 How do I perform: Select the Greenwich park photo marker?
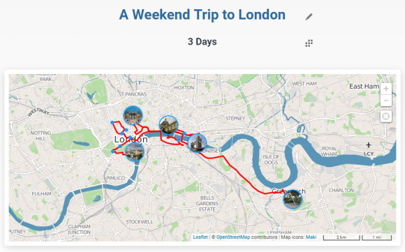click(x=293, y=199)
